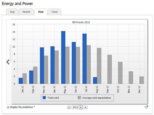
Task: Uncheck the Display the prediction checkbox
Action: pos(8,107)
